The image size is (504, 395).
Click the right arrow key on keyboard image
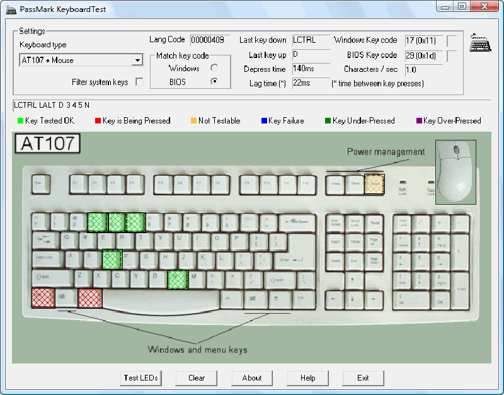click(373, 299)
